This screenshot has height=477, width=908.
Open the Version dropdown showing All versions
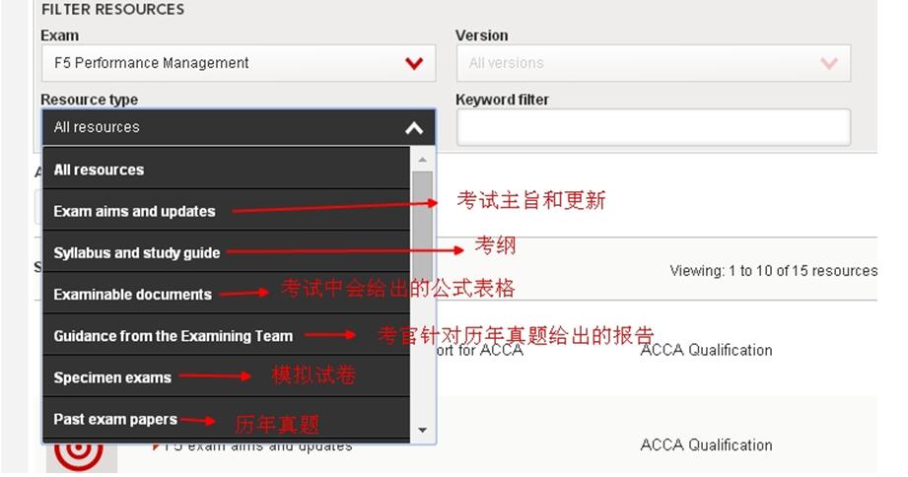tap(654, 63)
